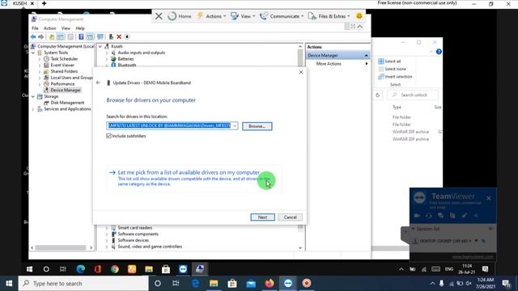Click Invert selection in Explorer window

tap(395, 77)
